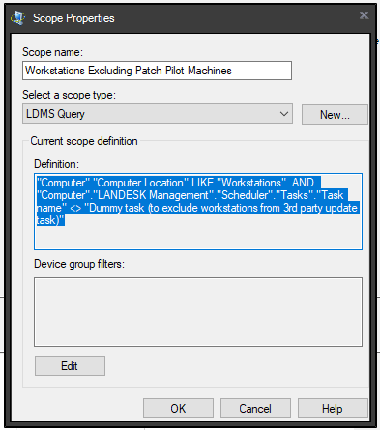The image size is (380, 430).
Task: Click the Cancel button
Action: pyautogui.click(x=255, y=408)
